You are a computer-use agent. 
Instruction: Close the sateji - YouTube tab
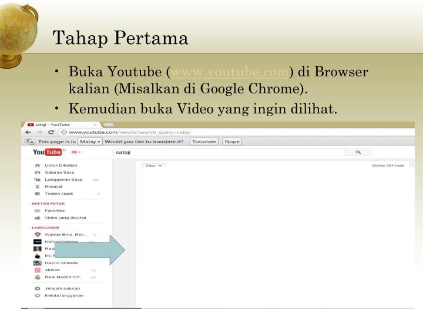tap(95, 125)
